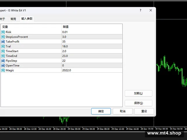Image resolution: width=187 pixels, height=140 pixels.
Task: Select the StopLossProcent variable name
Action: [x=17, y=37]
